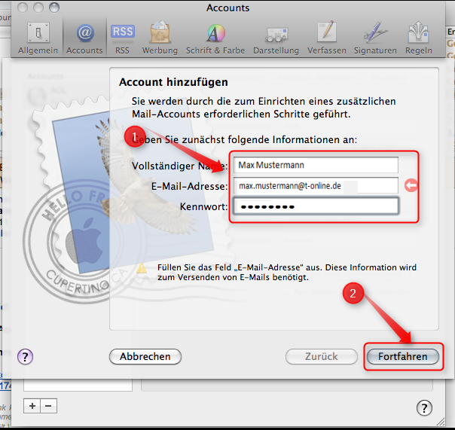Click the purple help icon in the sheet
The width and height of the screenshot is (455, 430).
tap(26, 357)
